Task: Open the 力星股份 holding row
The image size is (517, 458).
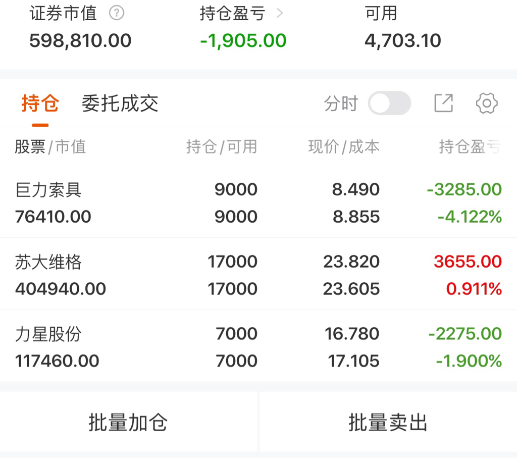Action: [258, 346]
